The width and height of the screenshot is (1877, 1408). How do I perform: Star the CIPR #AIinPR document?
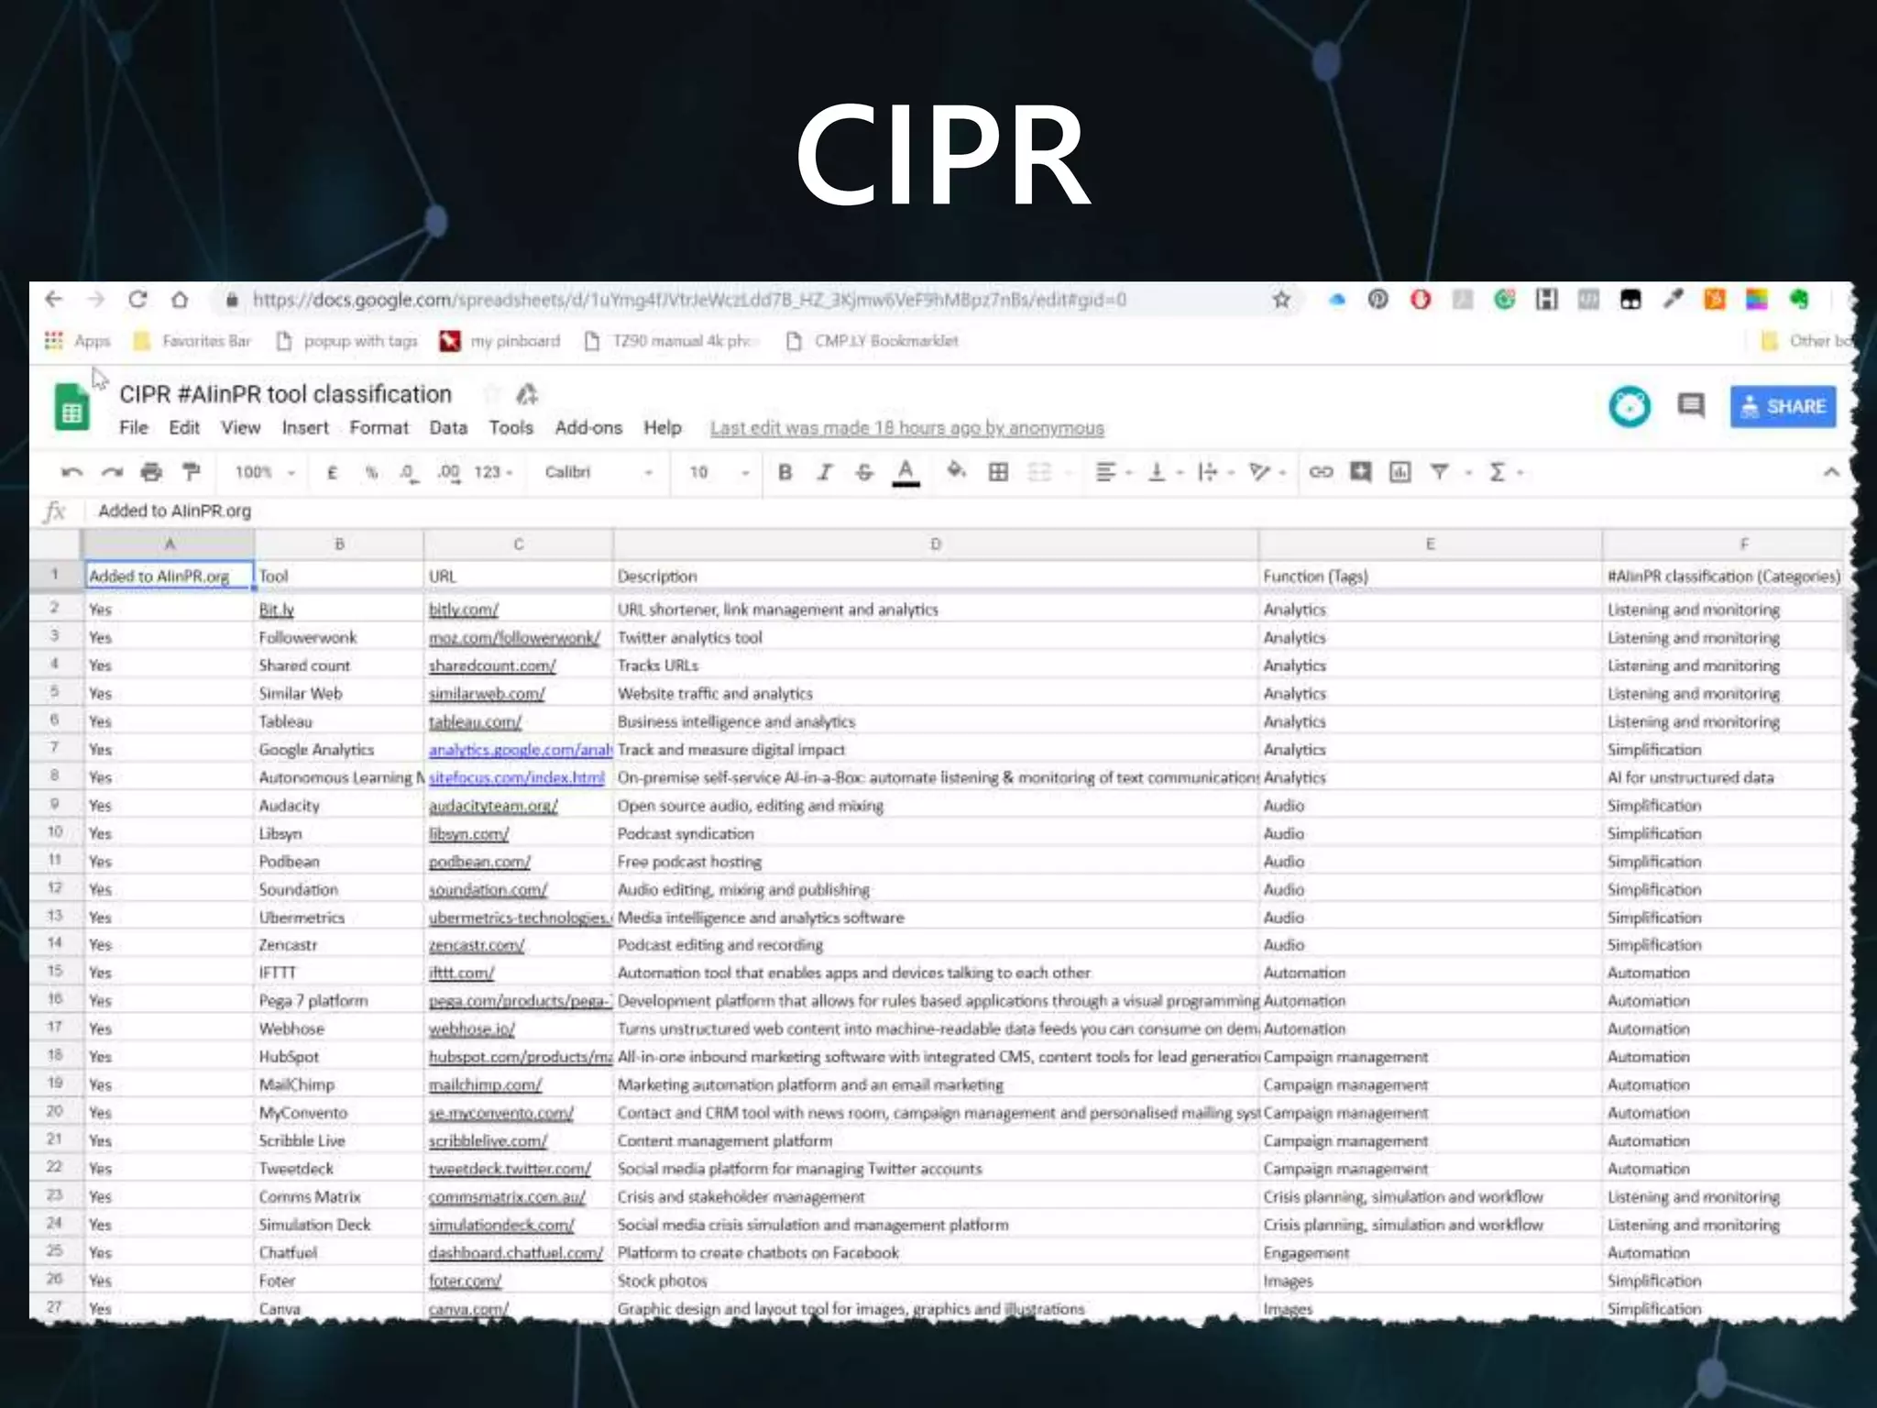coord(492,394)
